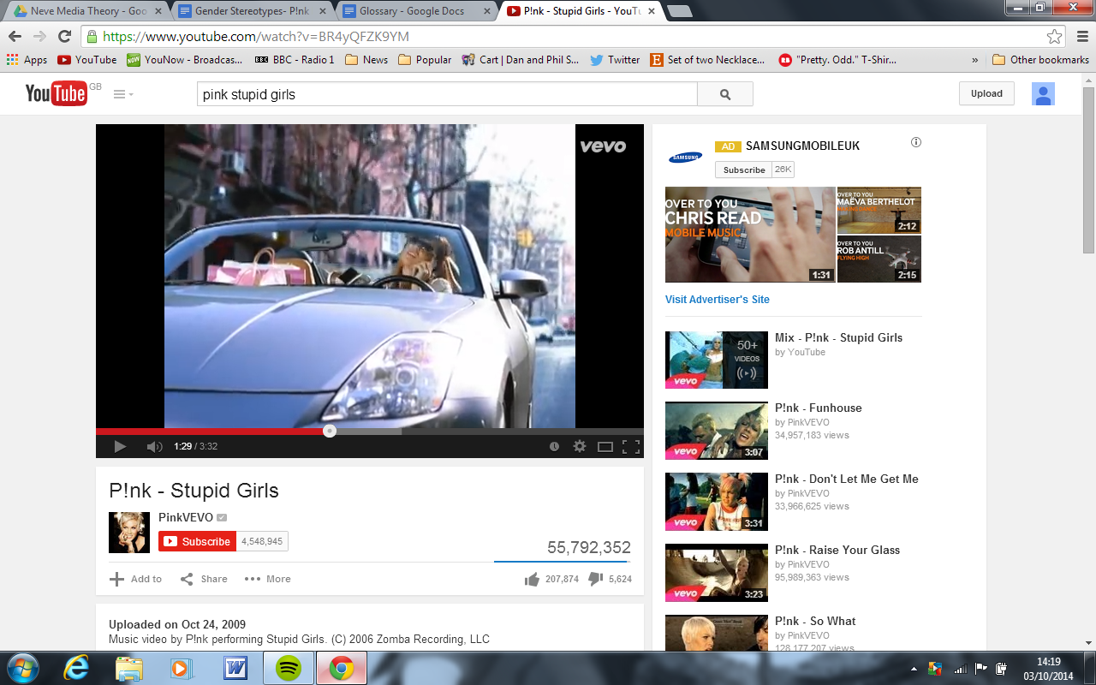Viewport: 1096px width, 685px height.
Task: Open Maeva Berthelot ad video thumbnail
Action: tap(879, 210)
